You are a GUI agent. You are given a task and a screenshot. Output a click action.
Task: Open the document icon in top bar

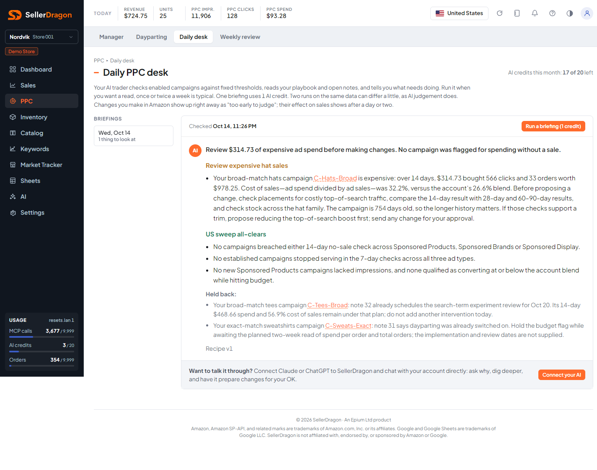coord(517,13)
